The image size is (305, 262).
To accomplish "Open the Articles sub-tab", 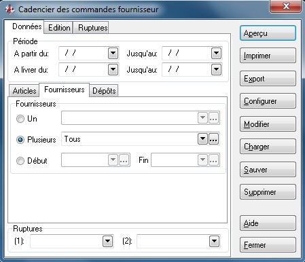I will 24,91.
